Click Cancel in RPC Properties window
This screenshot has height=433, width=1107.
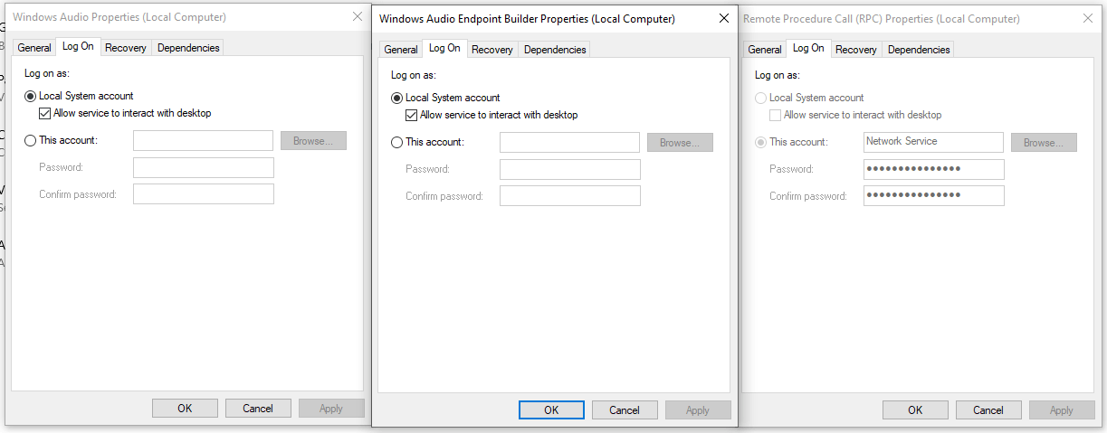point(988,410)
